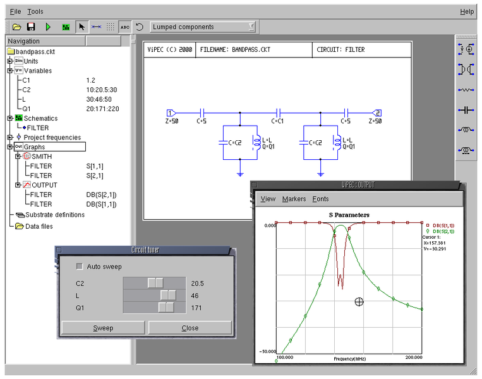Click the bandpass.ckt folder icon
Image resolution: width=482 pixels, height=379 pixels.
coord(11,51)
